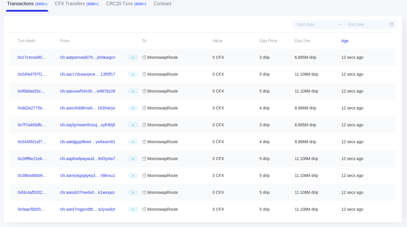
Task: Open transaction hash 0xf6b6ad1bc…
Action: pyautogui.click(x=32, y=91)
